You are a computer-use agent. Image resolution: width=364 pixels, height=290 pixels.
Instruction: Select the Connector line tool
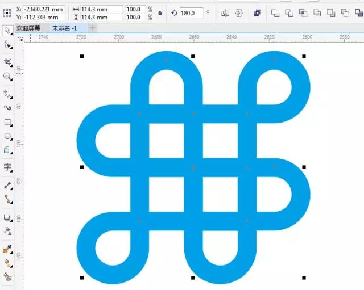pyautogui.click(x=7, y=199)
